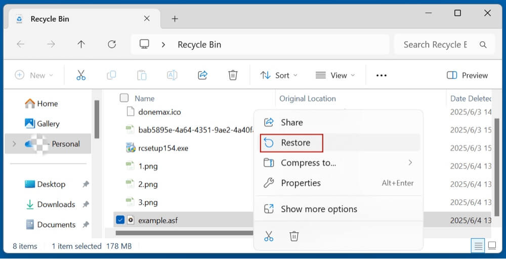506x259 pixels.
Task: Expand the Personal OneDrive tree item
Action: pos(13,144)
